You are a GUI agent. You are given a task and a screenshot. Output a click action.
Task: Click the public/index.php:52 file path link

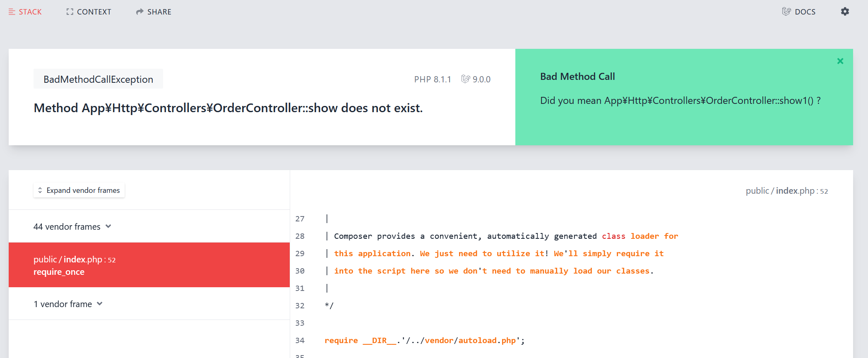787,191
